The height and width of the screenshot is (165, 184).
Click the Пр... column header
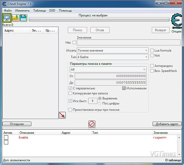tap(51, 30)
